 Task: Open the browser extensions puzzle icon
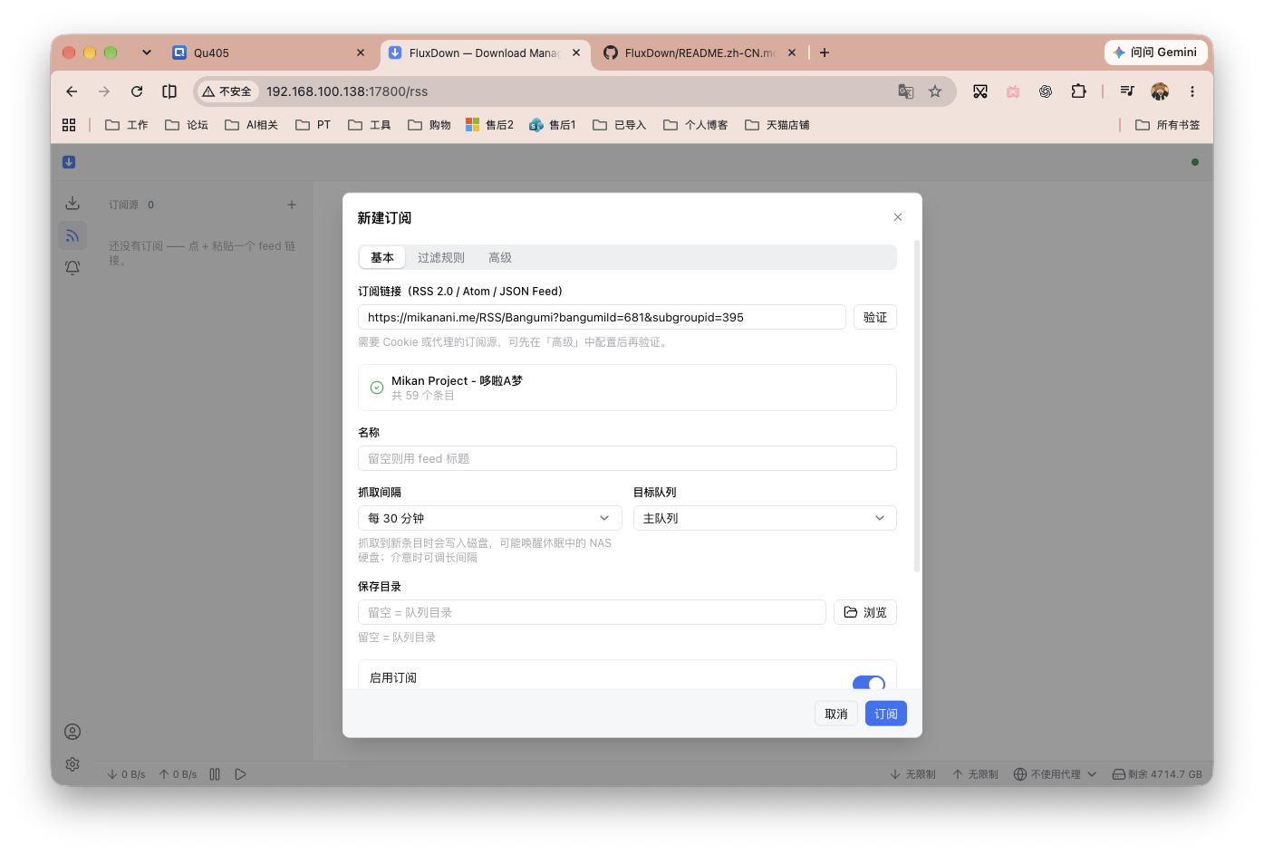[x=1078, y=91]
